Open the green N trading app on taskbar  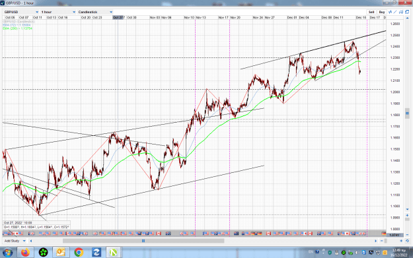pyautogui.click(x=114, y=253)
